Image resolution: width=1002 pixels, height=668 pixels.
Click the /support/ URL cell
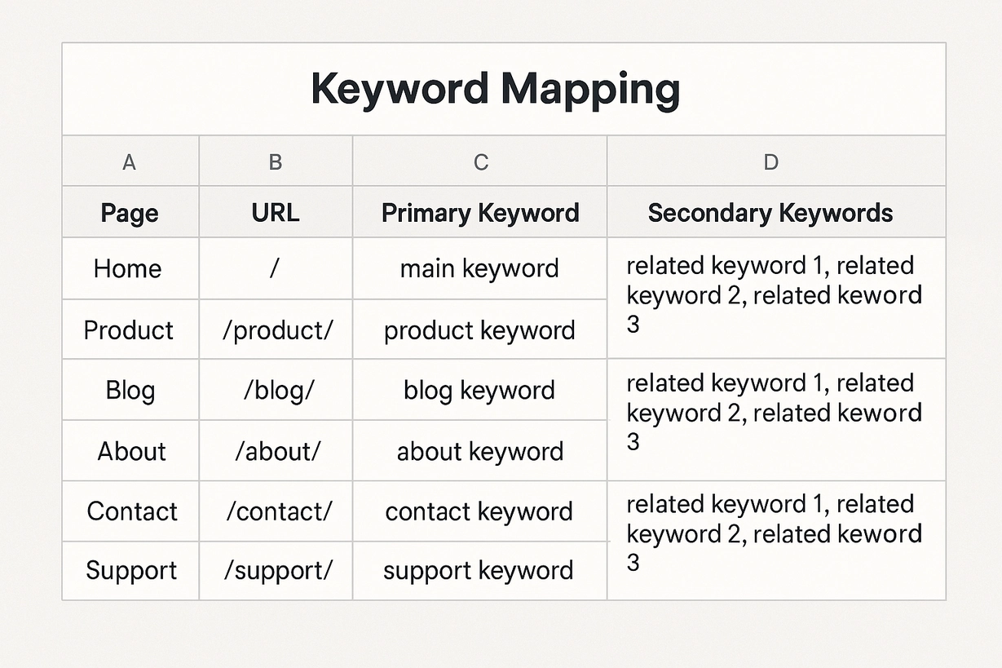click(x=275, y=571)
